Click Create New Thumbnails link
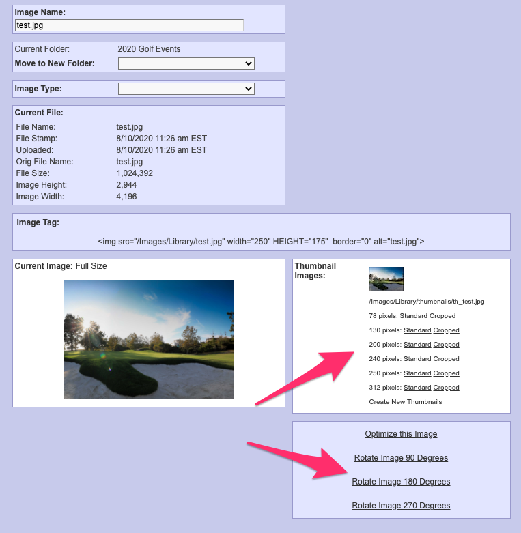Image resolution: width=521 pixels, height=533 pixels. pyautogui.click(x=406, y=402)
